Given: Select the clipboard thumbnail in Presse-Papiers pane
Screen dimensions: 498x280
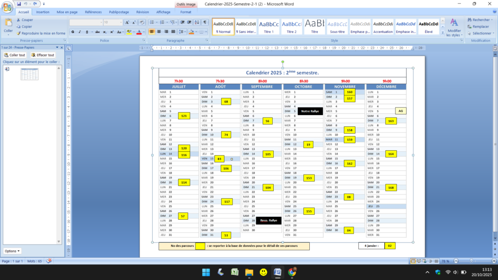Looking at the screenshot, I should (x=29, y=74).
